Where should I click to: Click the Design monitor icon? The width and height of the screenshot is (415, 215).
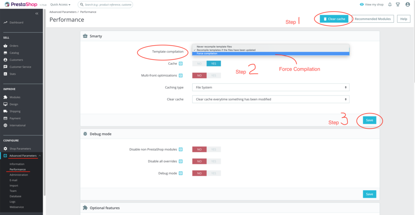tap(5, 104)
